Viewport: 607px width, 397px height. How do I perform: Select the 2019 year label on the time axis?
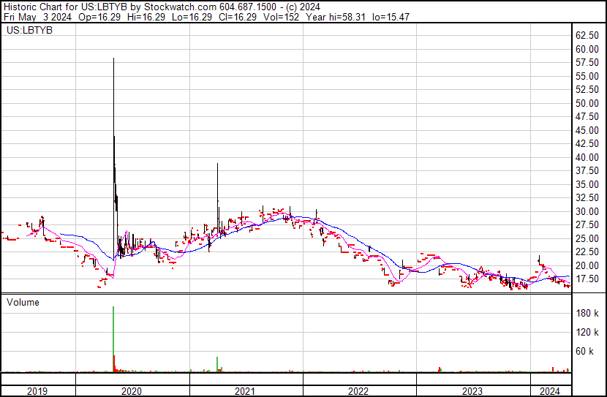pyautogui.click(x=37, y=391)
